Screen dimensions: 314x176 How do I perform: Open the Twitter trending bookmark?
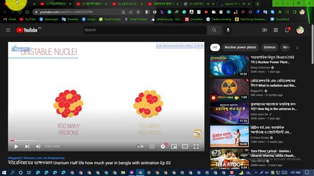point(218,19)
